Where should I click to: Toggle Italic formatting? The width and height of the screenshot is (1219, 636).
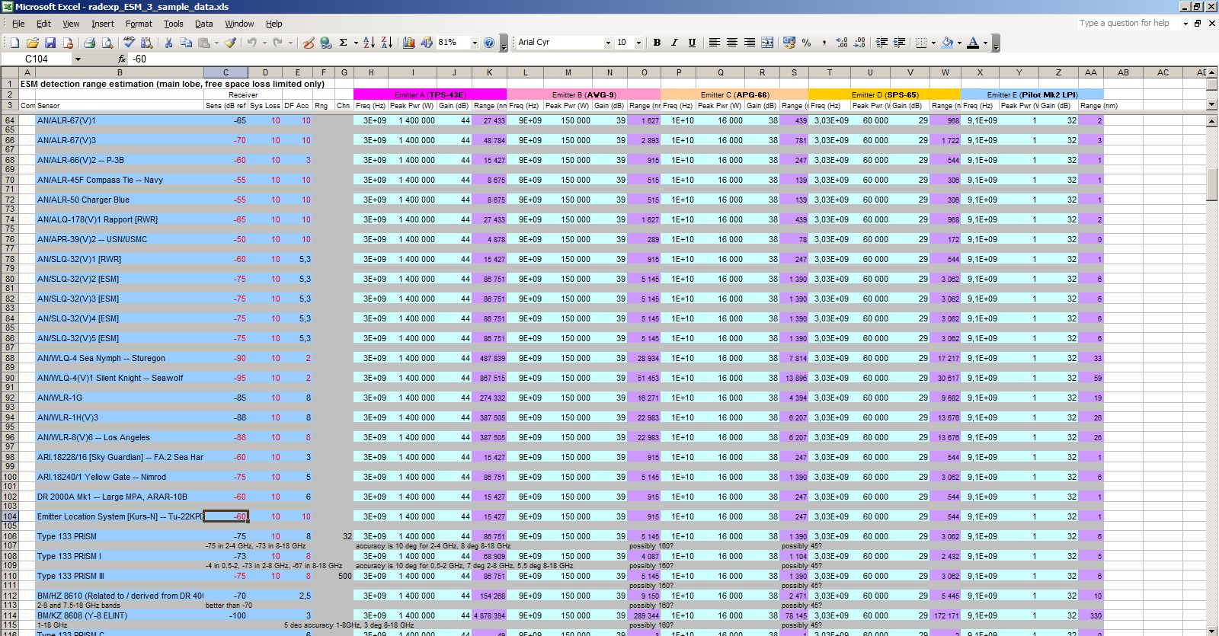point(674,43)
